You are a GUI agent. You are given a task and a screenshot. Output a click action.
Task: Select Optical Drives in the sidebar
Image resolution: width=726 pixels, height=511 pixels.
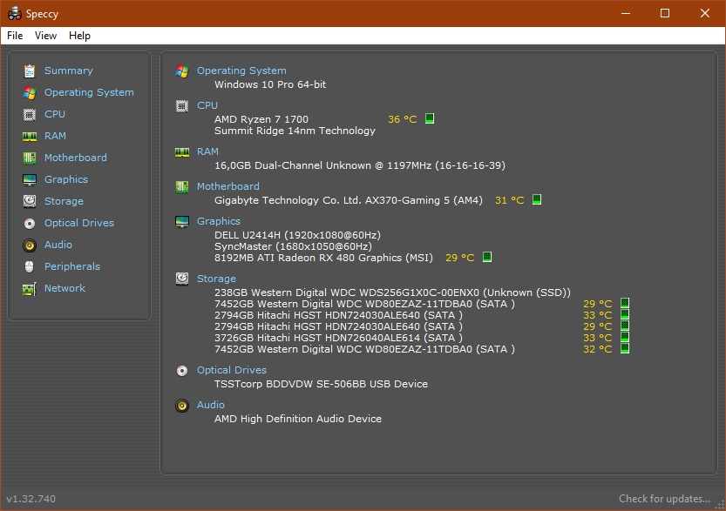coord(79,223)
